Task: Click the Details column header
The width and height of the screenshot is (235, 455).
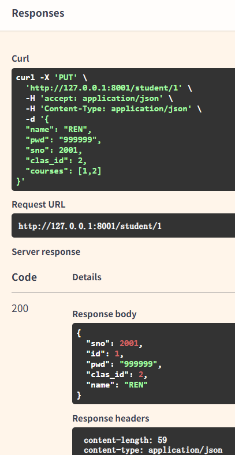Action: (87, 277)
